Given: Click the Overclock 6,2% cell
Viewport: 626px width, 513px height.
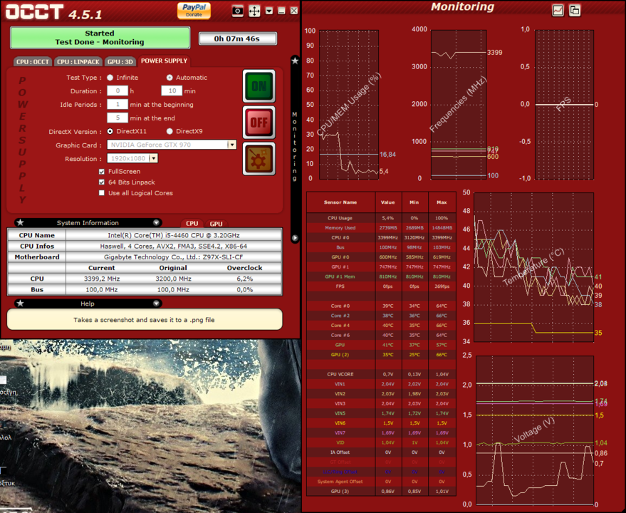Looking at the screenshot, I should (245, 279).
